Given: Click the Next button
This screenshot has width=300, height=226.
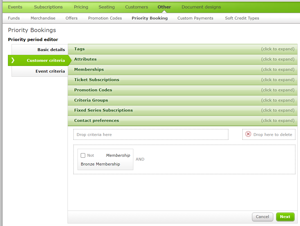Looking at the screenshot, I should [285, 217].
